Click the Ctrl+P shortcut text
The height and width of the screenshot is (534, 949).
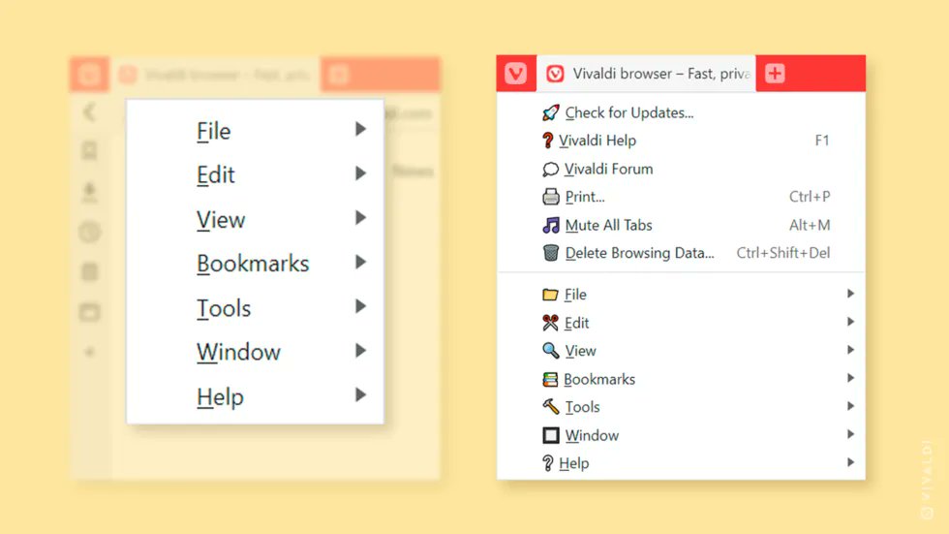tap(810, 197)
